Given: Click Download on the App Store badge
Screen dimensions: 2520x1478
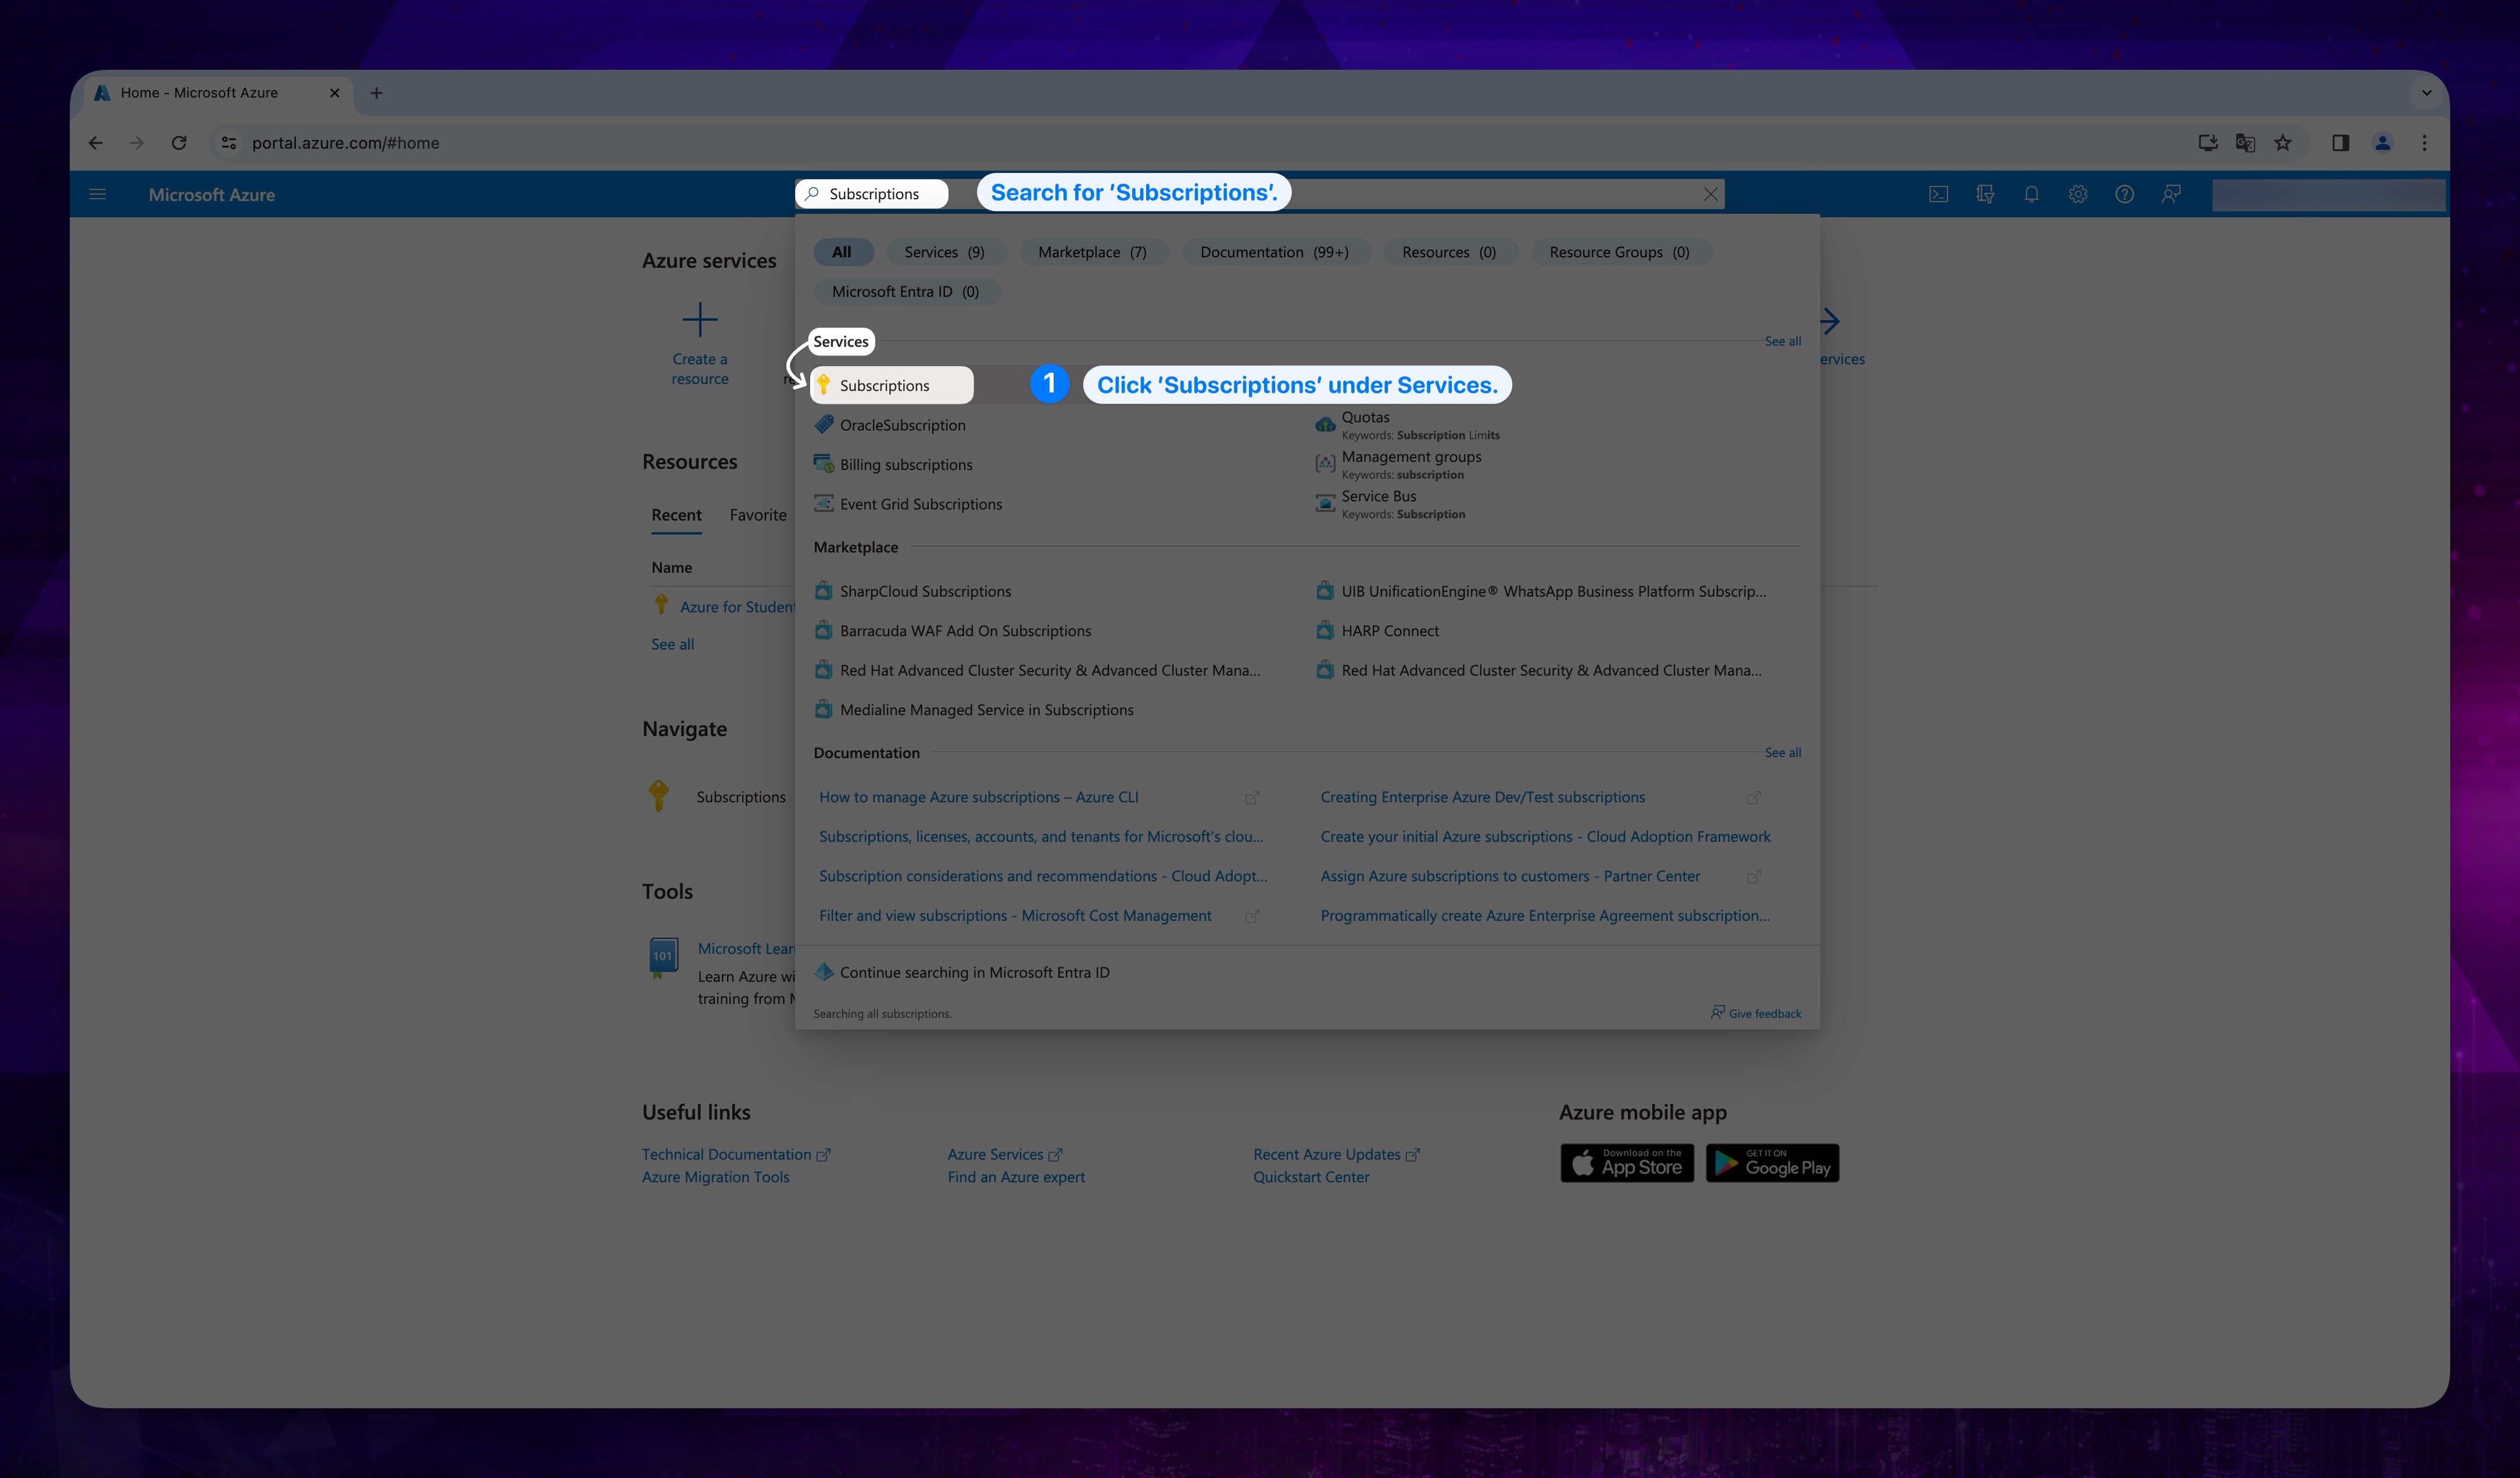Looking at the screenshot, I should 1627,1163.
